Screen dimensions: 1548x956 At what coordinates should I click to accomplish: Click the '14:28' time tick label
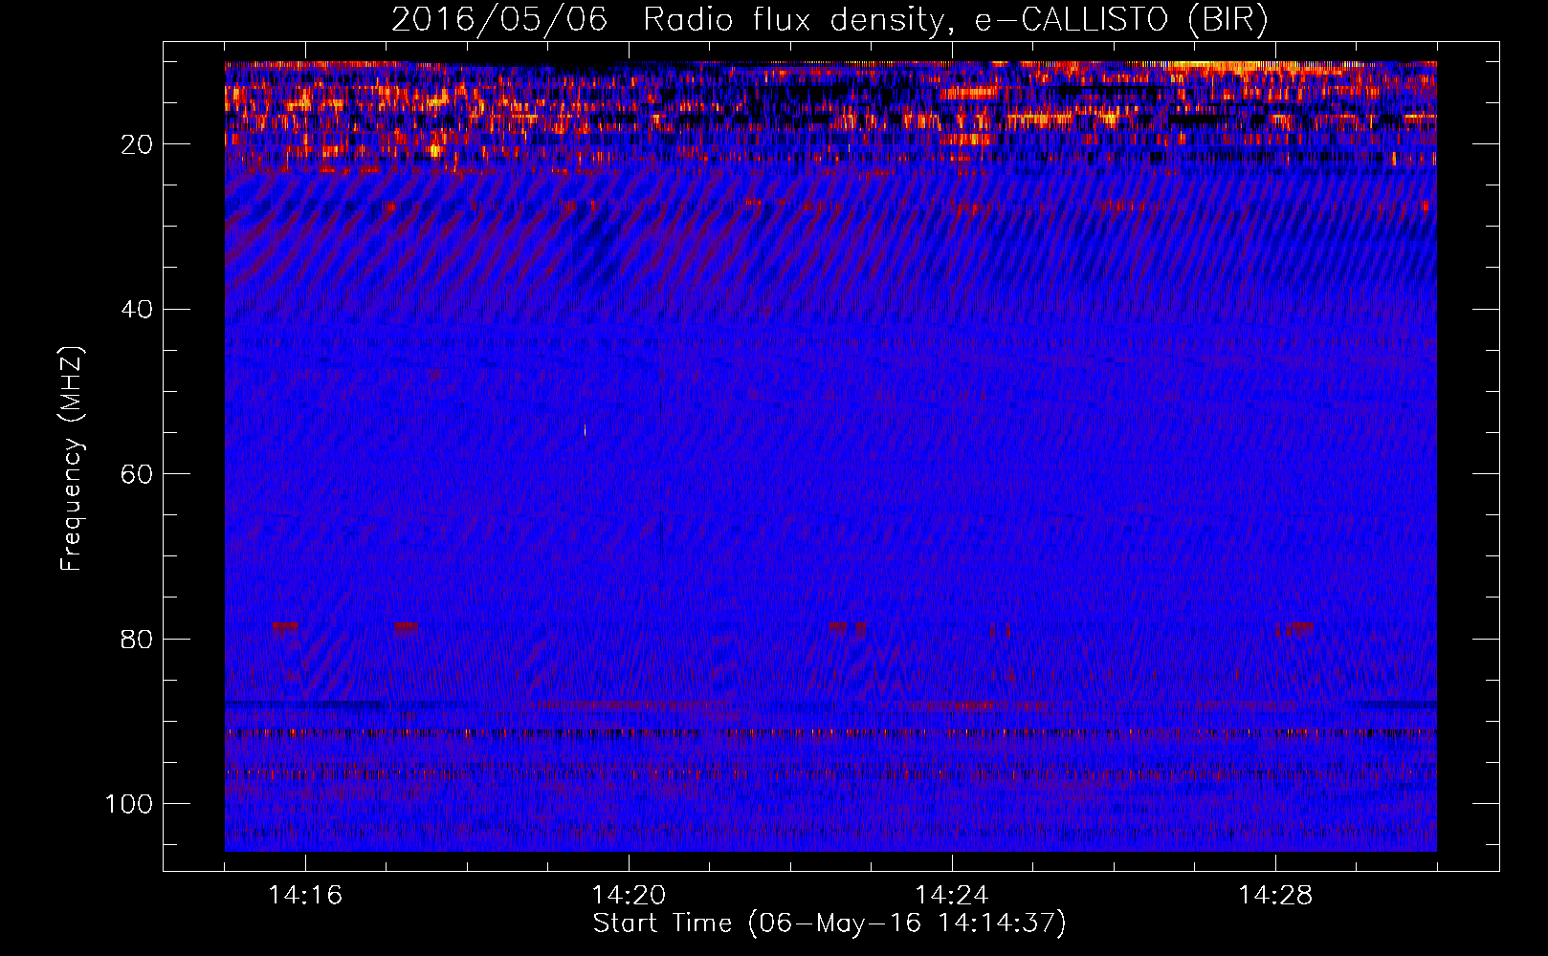point(1275,896)
